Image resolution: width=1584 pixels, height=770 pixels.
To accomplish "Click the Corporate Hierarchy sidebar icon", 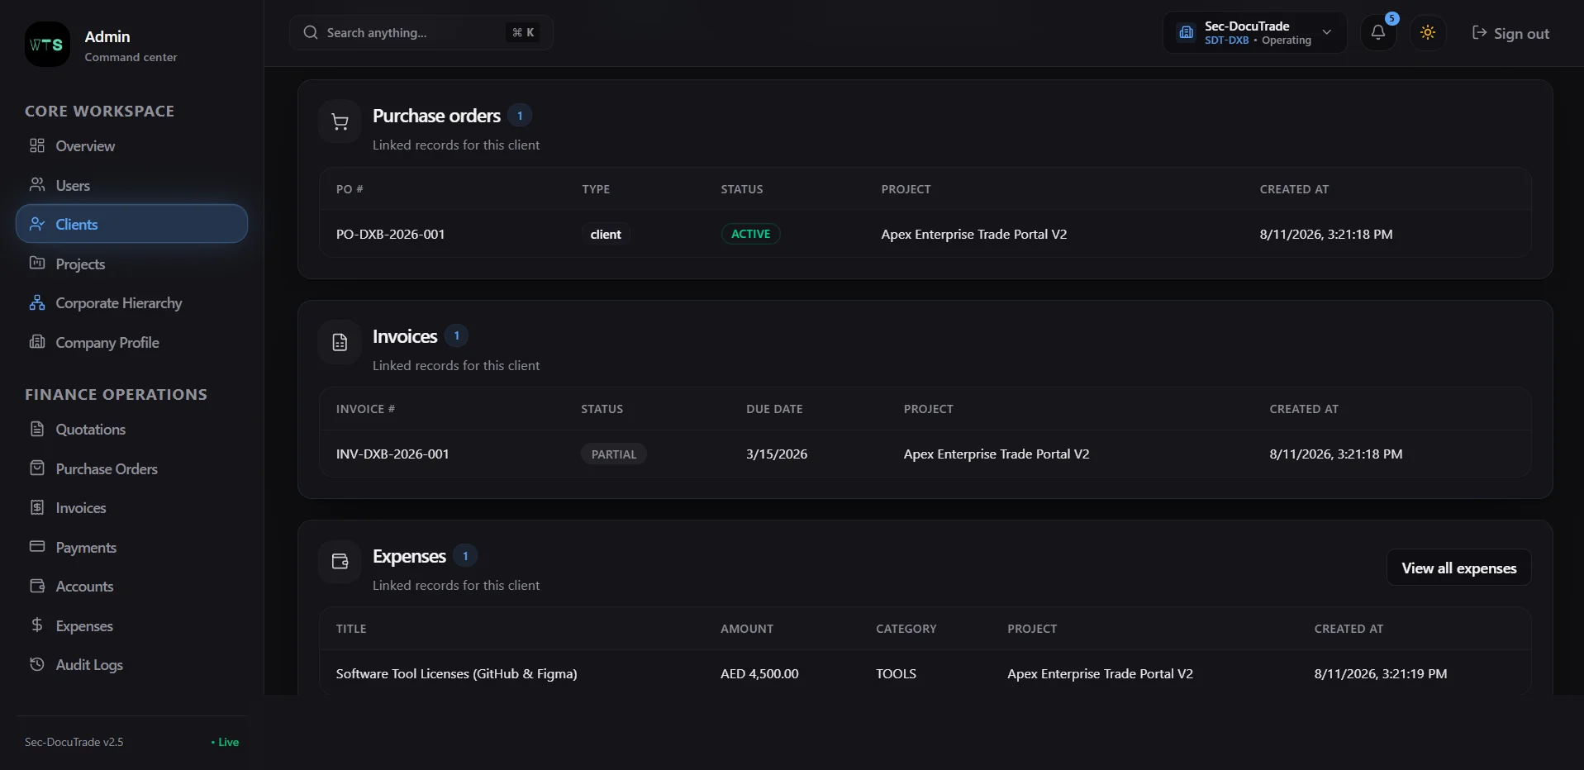I will (37, 302).
